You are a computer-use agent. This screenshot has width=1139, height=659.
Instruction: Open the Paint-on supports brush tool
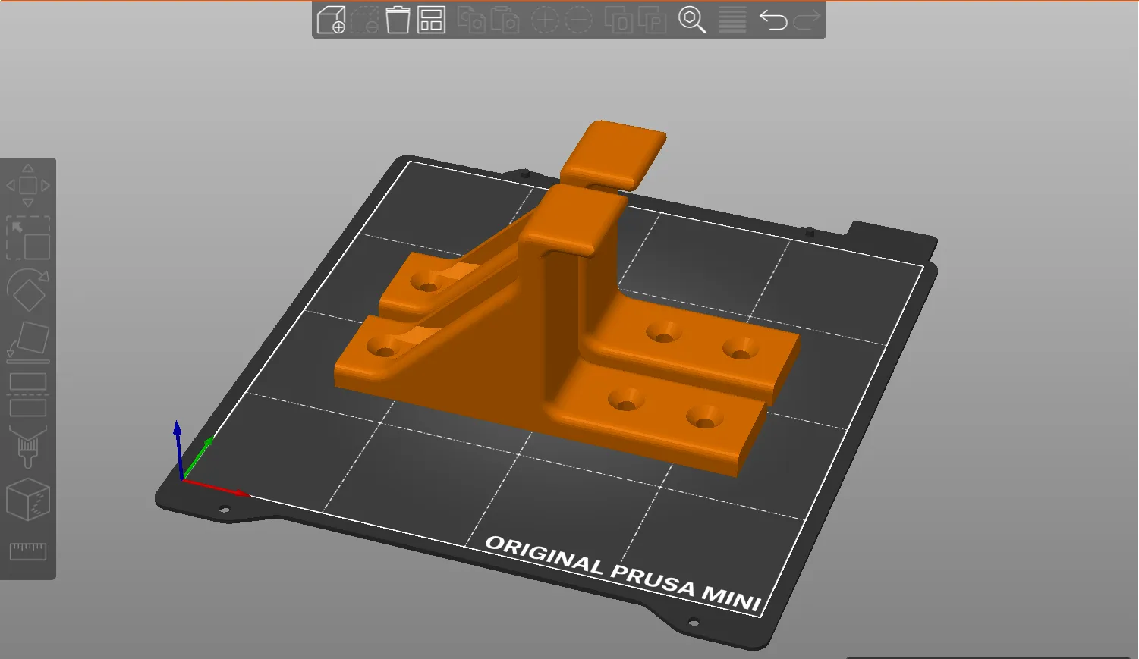pos(28,447)
